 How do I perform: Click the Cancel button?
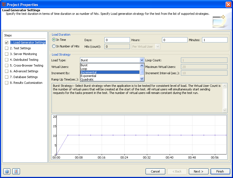click(155, 171)
